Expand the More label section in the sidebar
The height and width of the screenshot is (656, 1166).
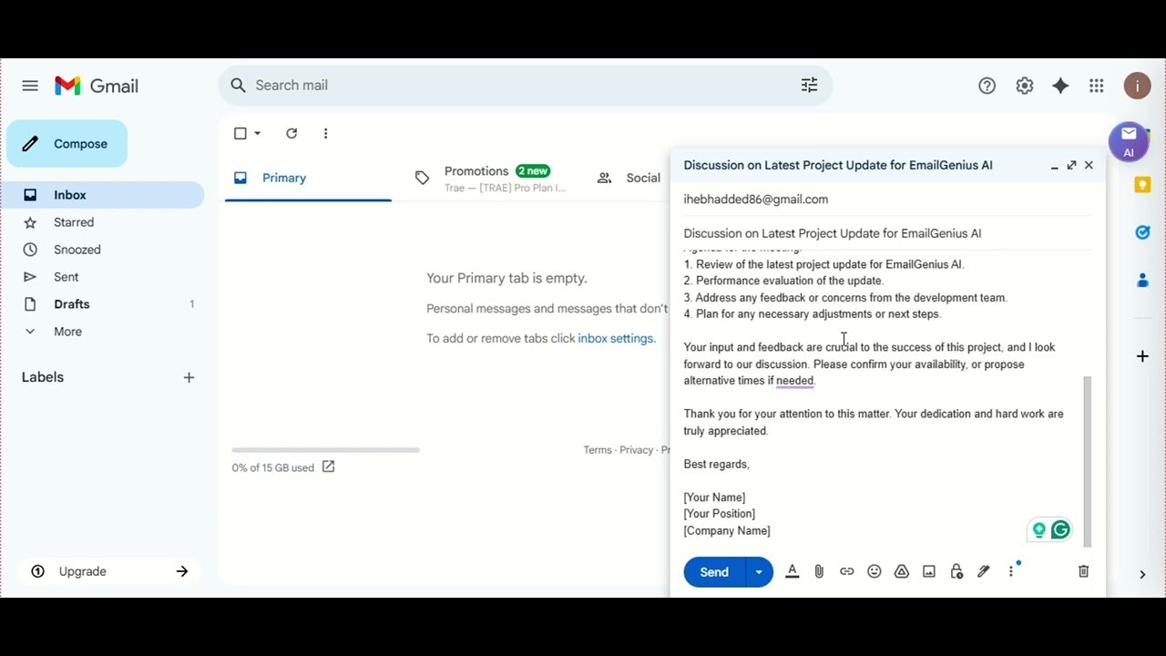(x=66, y=331)
